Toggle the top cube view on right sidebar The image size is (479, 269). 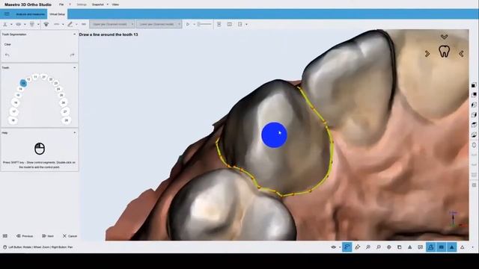(x=474, y=85)
